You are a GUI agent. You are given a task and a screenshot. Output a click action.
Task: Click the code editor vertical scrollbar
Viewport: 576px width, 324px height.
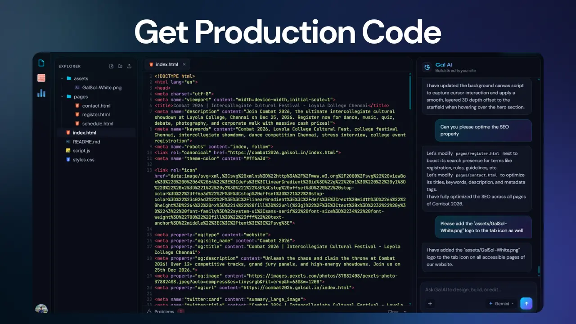coord(410,92)
